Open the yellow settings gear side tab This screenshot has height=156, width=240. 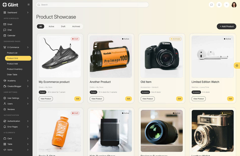pos(237,66)
